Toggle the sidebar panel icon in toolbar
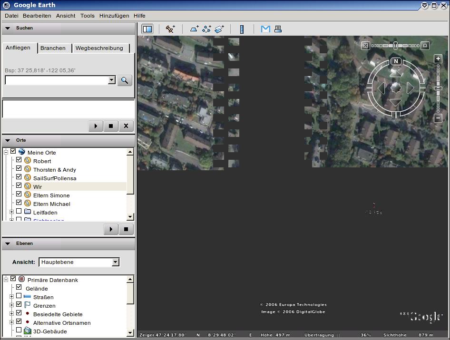 pos(147,29)
